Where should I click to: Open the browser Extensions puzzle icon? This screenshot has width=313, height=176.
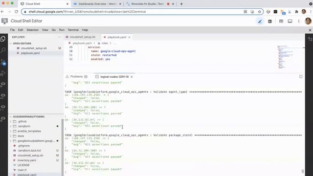tap(296, 12)
